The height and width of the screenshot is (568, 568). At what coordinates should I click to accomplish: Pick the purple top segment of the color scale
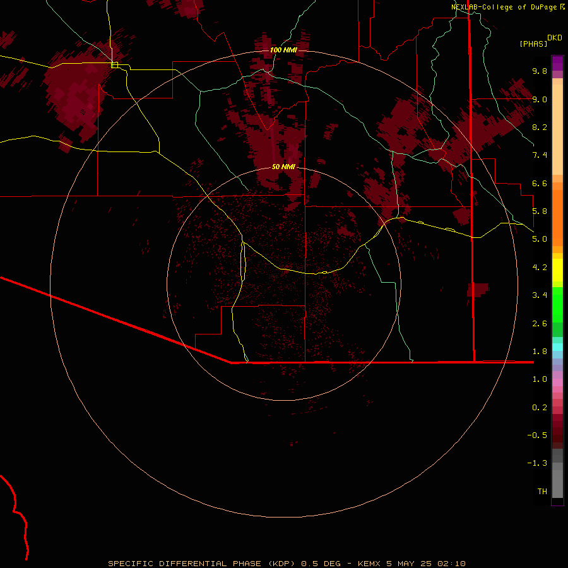557,63
